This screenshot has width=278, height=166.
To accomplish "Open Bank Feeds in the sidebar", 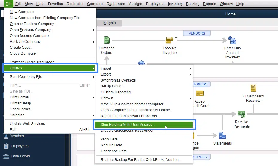I will [20, 156].
